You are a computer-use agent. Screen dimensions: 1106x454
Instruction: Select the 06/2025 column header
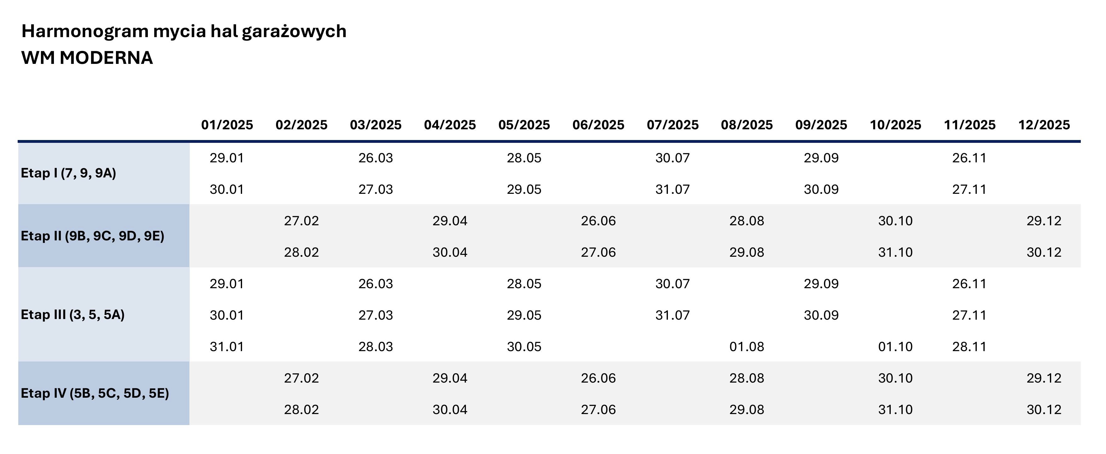click(598, 125)
